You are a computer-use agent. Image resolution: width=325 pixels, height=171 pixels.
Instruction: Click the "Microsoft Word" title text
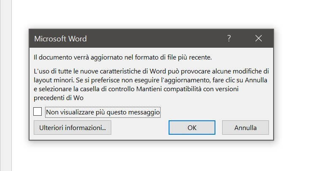[x=60, y=39]
